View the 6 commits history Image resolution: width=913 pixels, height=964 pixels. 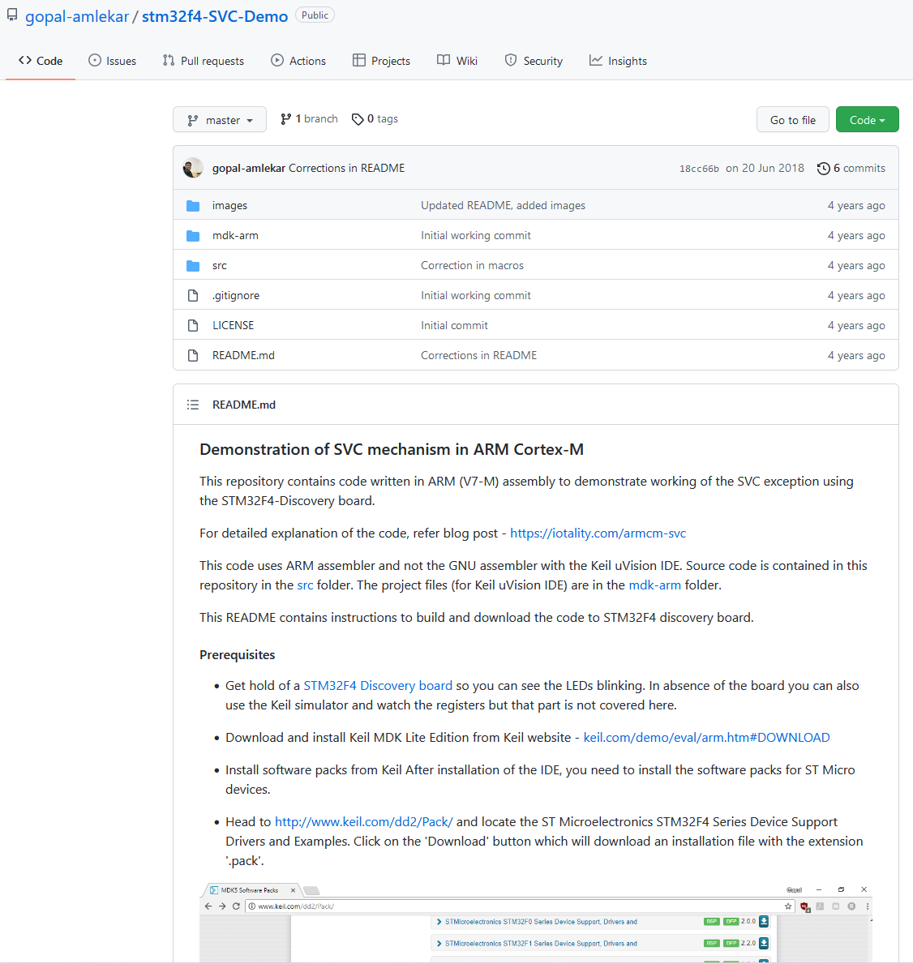pyautogui.click(x=851, y=168)
